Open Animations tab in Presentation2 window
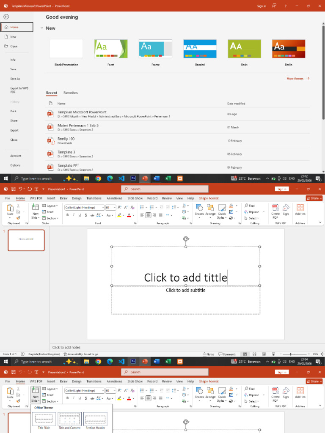 click(x=114, y=381)
